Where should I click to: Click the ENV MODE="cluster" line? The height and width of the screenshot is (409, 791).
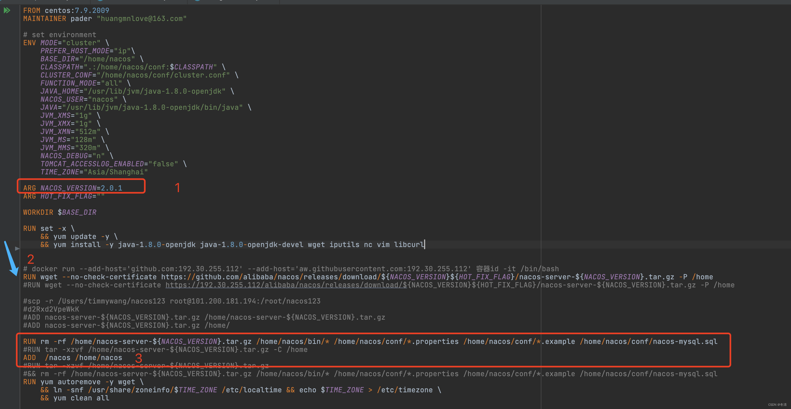(66, 43)
